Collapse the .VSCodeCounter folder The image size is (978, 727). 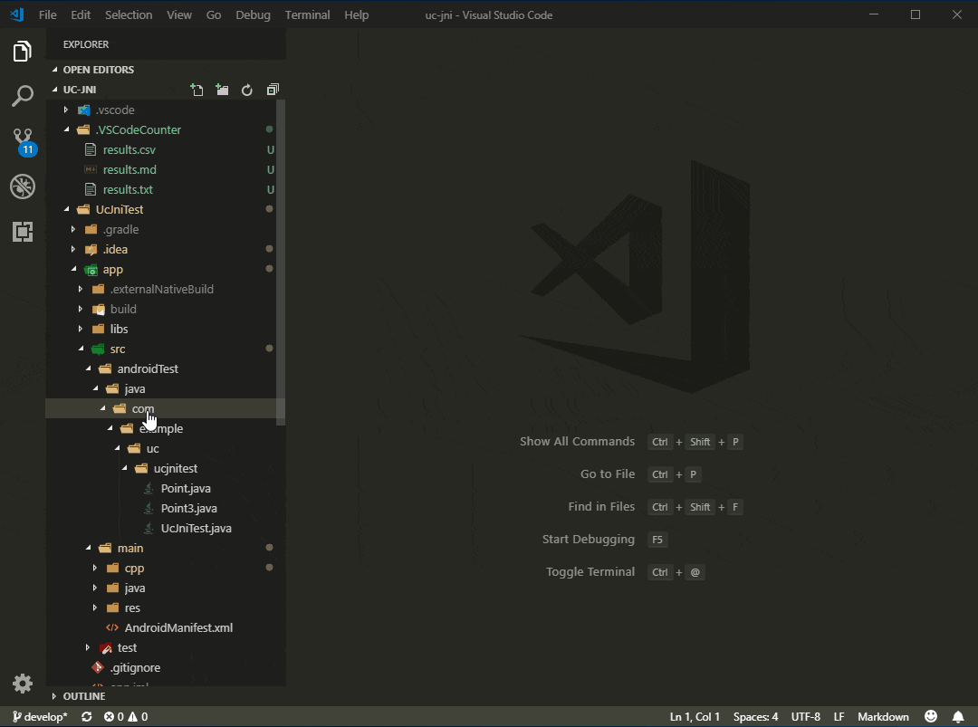[166, 129]
